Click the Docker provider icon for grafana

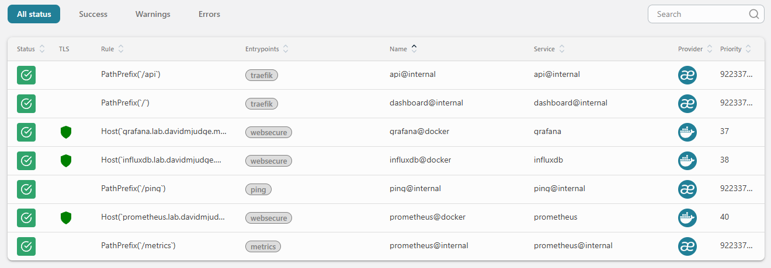[687, 132]
